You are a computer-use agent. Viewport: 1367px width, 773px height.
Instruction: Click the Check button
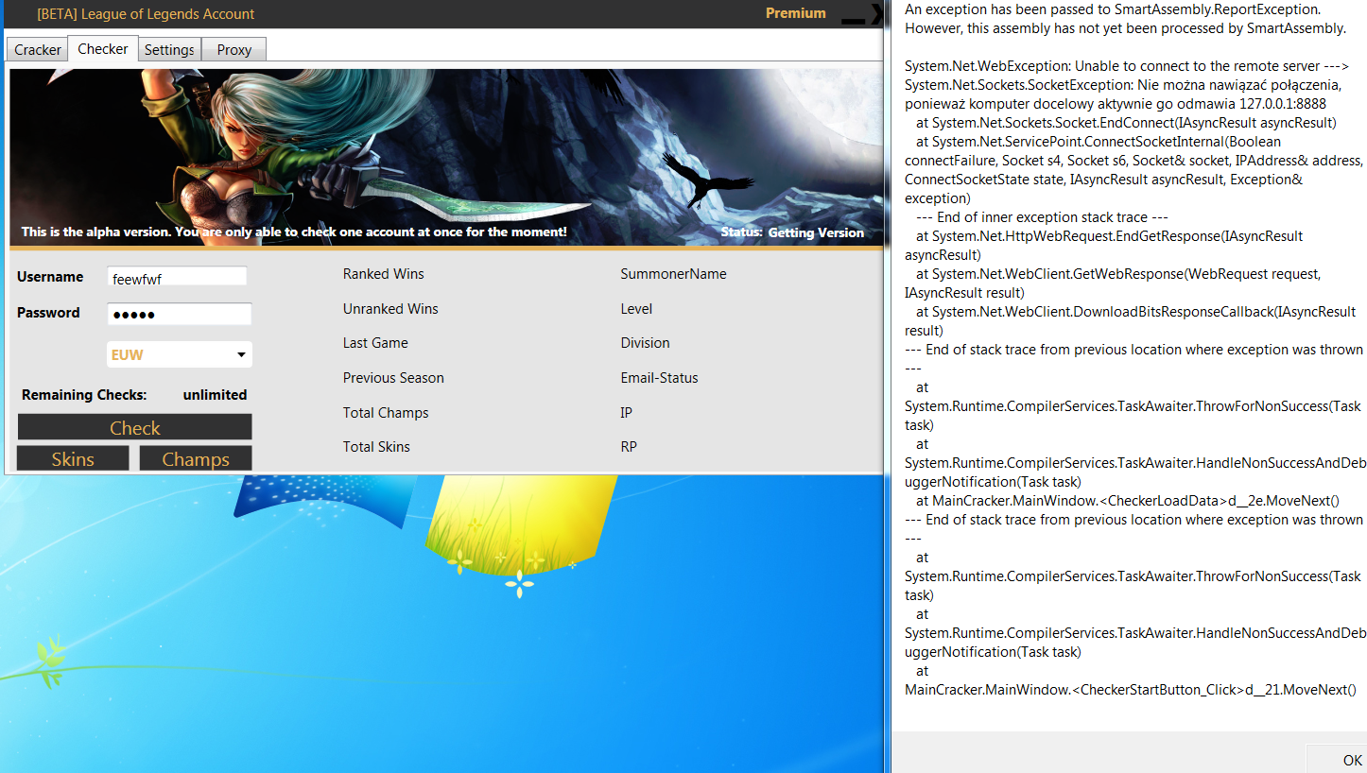[x=134, y=427]
